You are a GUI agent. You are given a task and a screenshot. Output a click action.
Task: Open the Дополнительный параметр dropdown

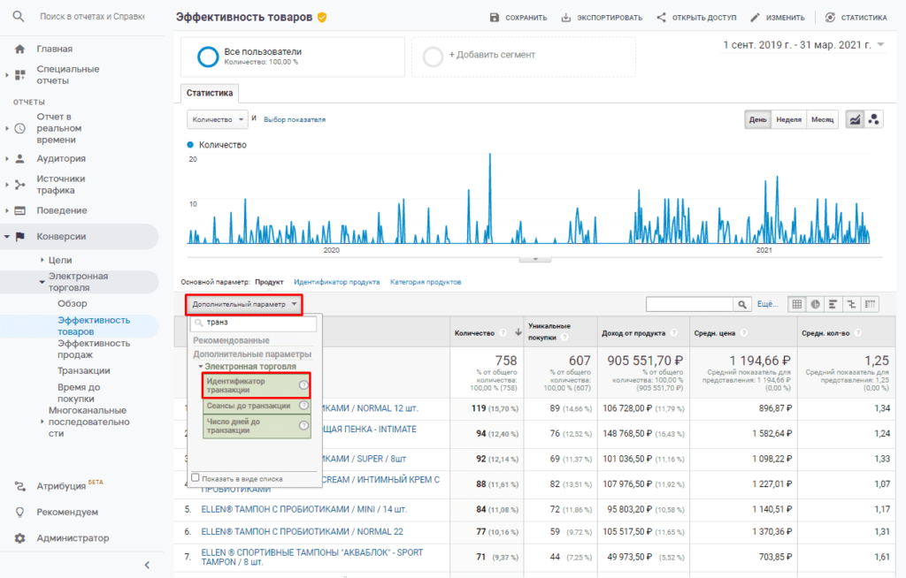click(x=244, y=304)
